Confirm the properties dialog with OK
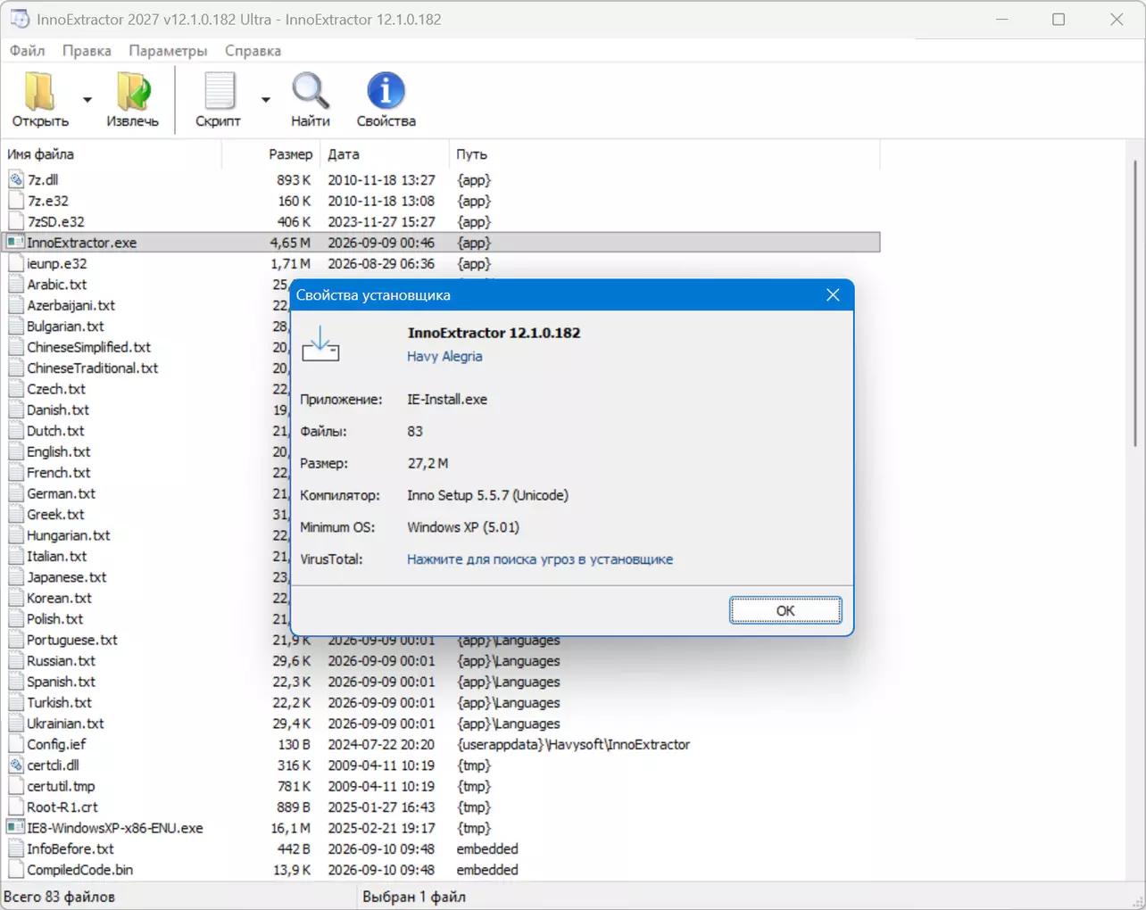 785,610
